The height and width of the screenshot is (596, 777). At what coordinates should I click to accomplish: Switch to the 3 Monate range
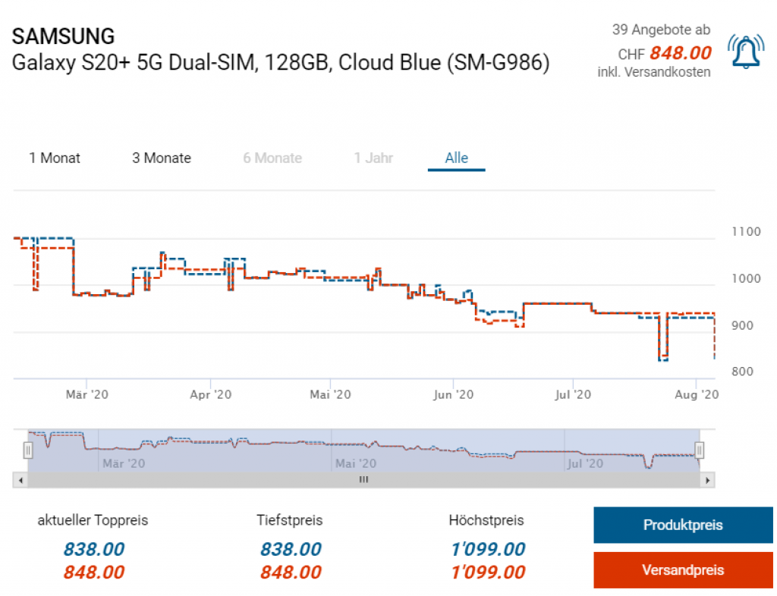(162, 158)
